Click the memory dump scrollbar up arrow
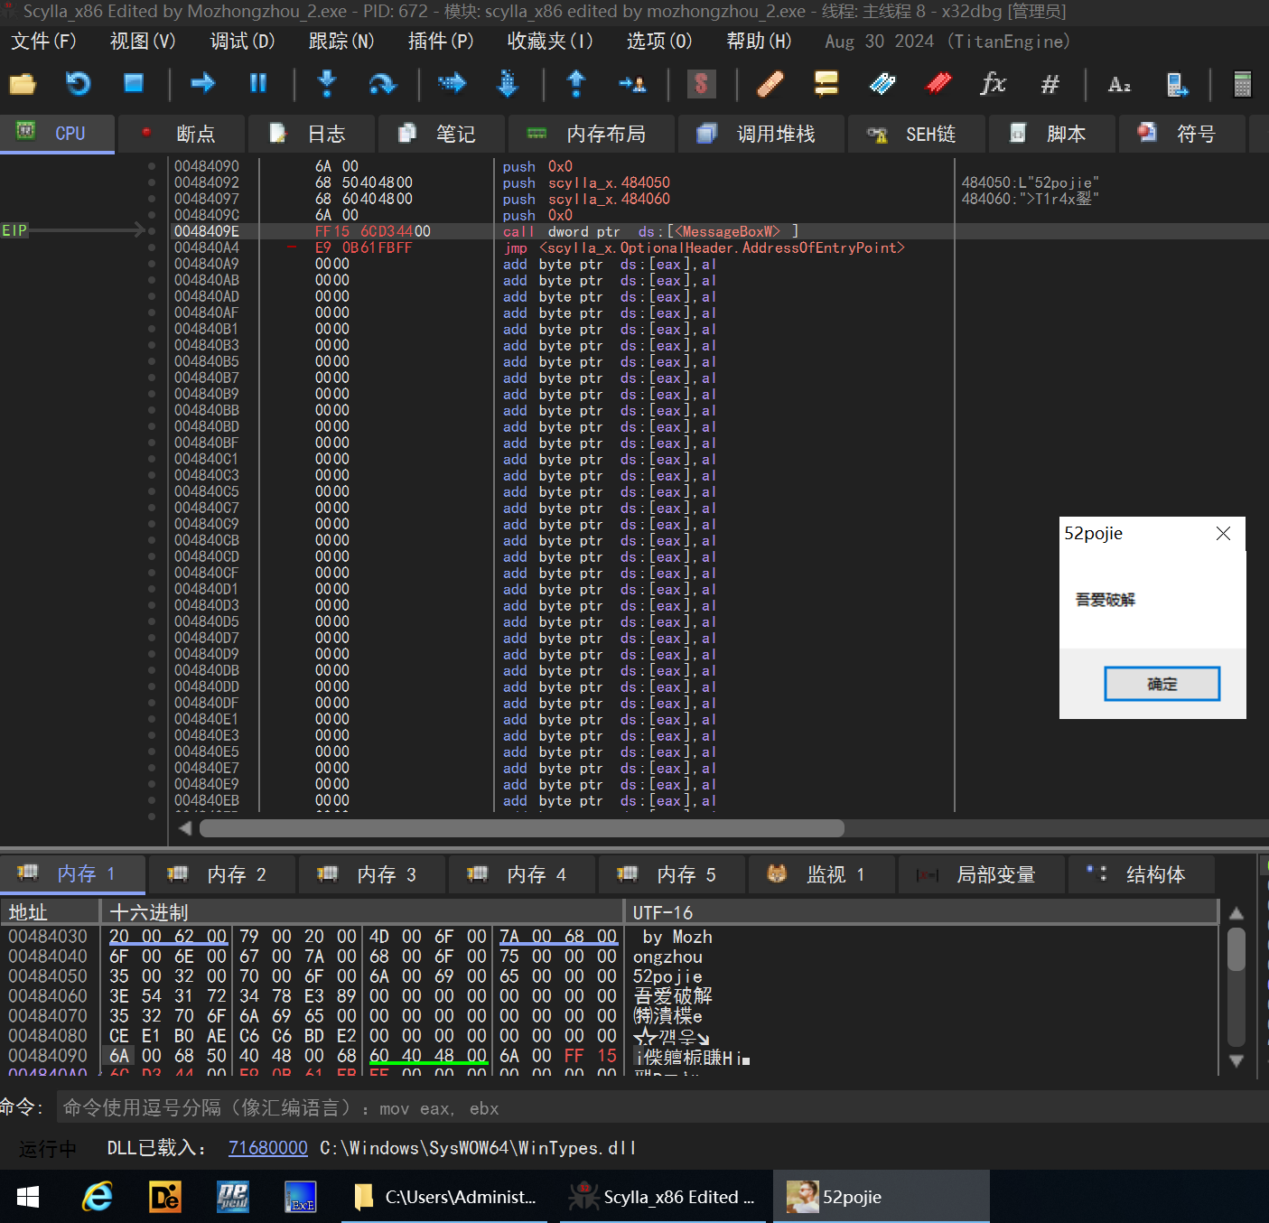 1236,913
